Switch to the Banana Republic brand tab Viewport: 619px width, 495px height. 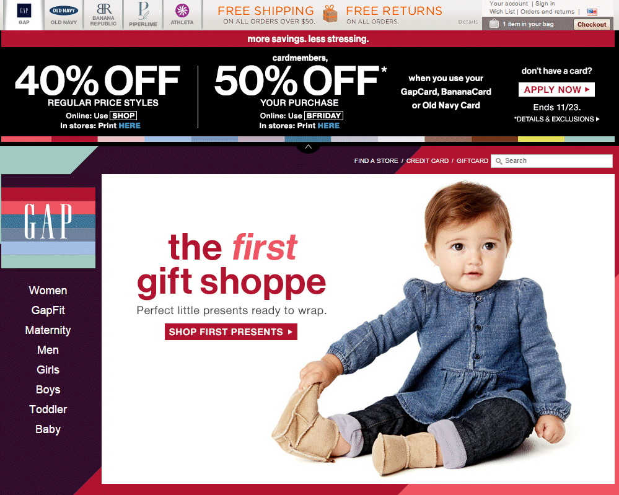click(x=103, y=15)
